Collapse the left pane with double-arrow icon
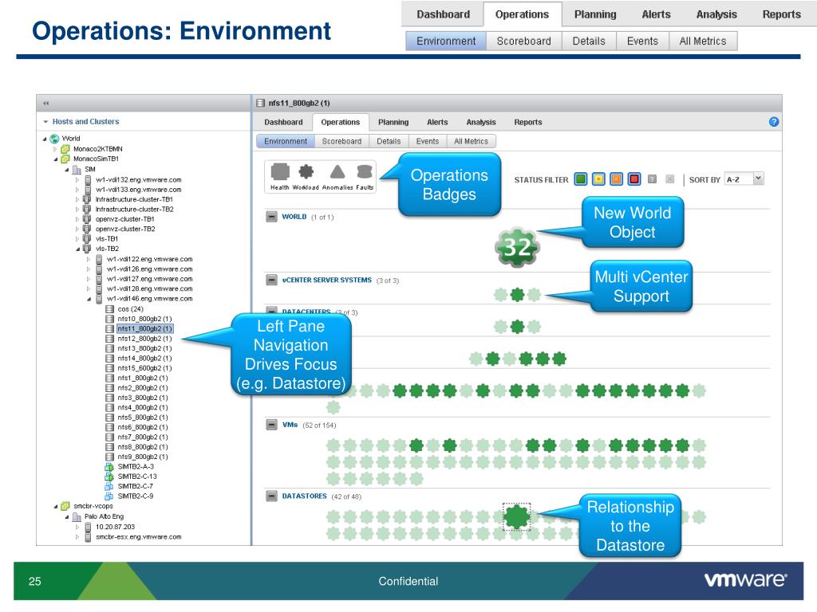This screenshot has width=817, height=612. [45, 103]
